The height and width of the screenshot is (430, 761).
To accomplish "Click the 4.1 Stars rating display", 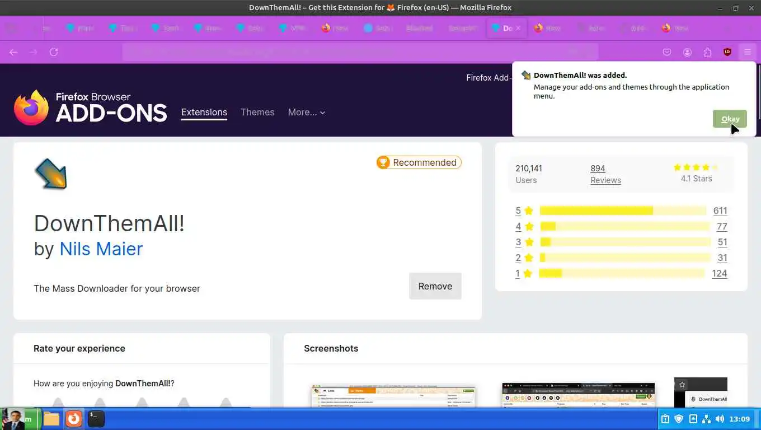I will pos(696,174).
